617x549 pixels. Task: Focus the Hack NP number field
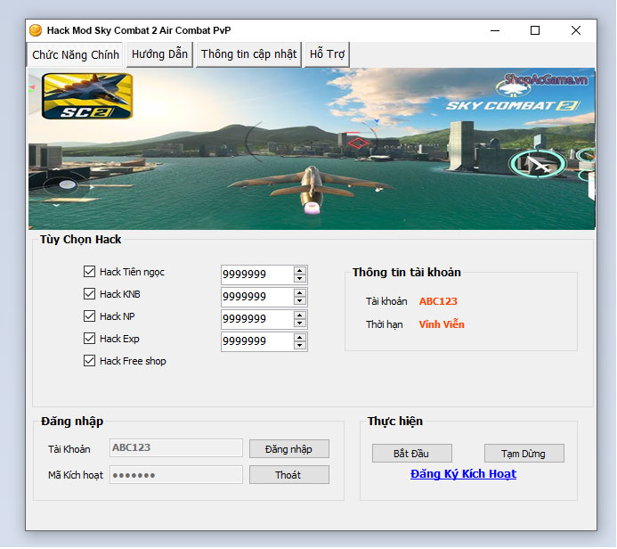coord(257,319)
